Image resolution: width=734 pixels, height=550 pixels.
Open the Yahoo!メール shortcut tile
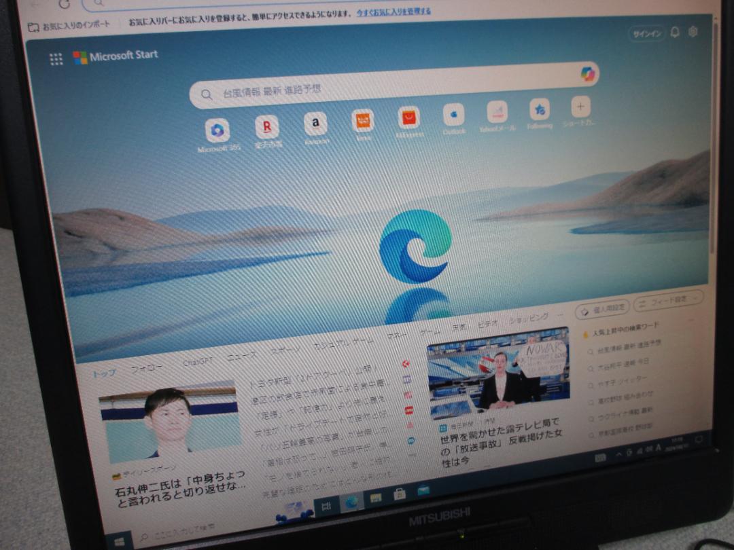pyautogui.click(x=497, y=112)
